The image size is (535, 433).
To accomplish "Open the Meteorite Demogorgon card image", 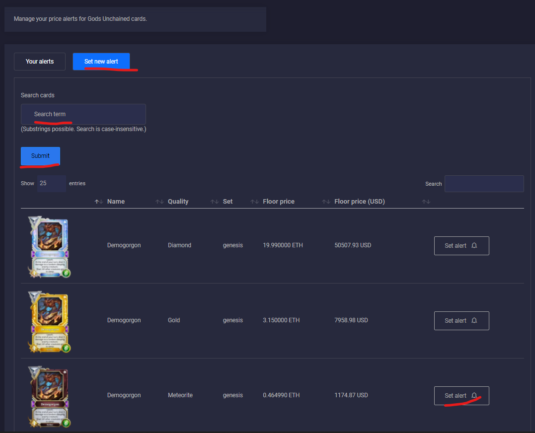I will tap(49, 397).
